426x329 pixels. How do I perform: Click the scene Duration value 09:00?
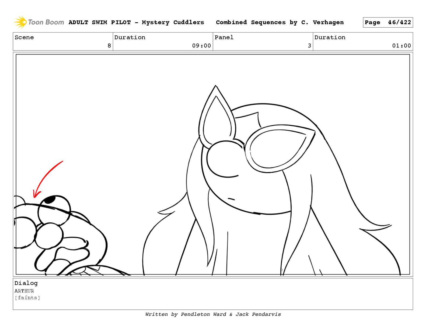pos(201,46)
